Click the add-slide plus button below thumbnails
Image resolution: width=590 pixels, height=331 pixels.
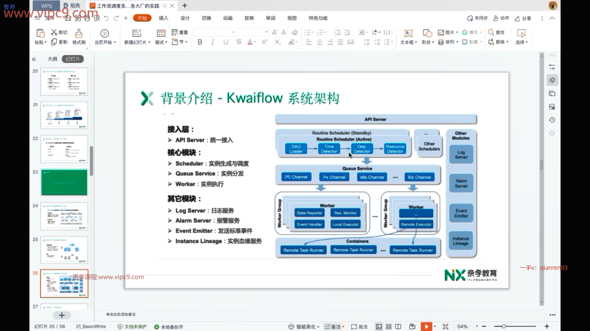(62, 315)
